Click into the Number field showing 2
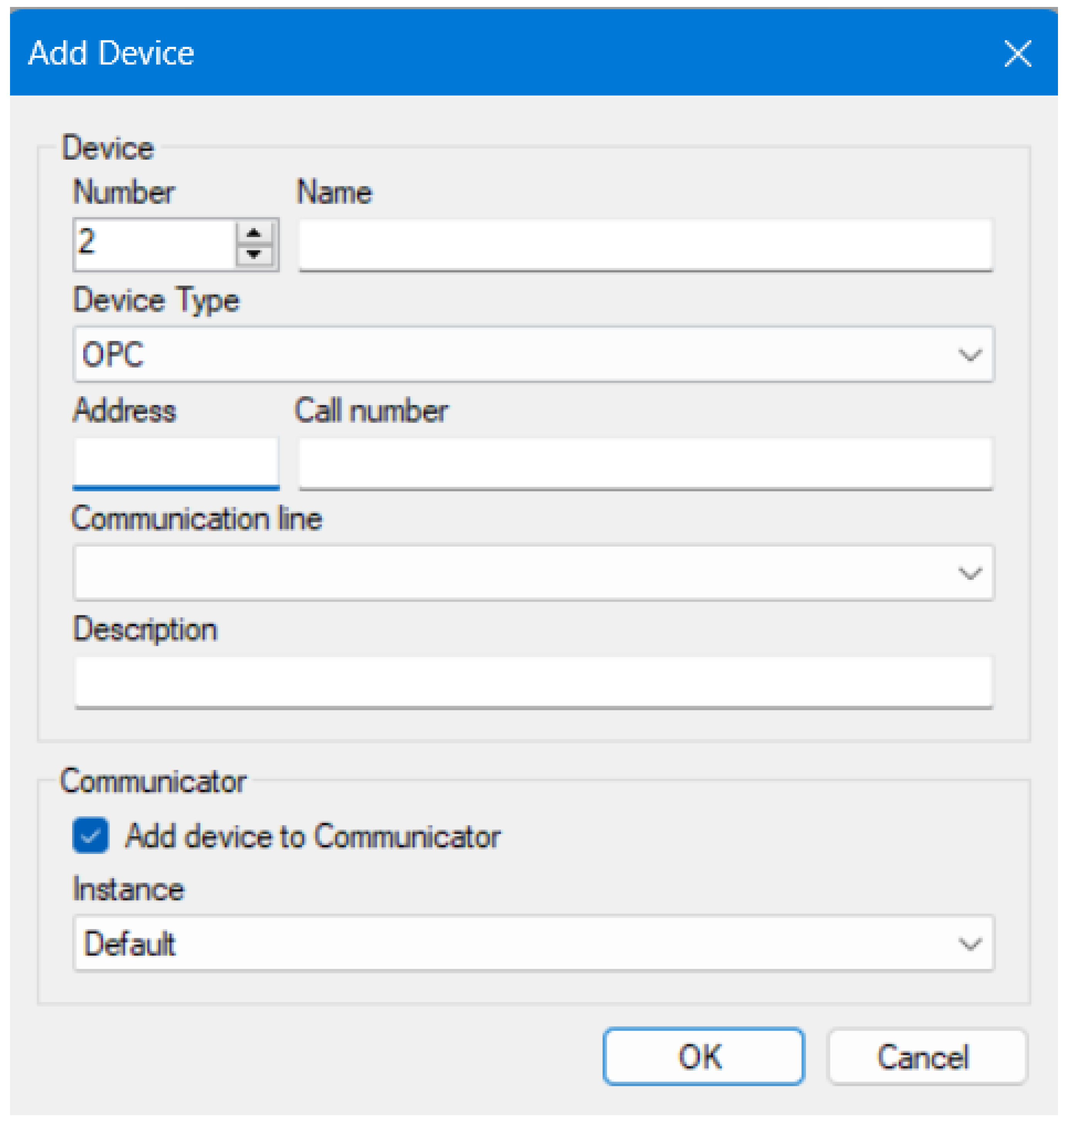 154,245
